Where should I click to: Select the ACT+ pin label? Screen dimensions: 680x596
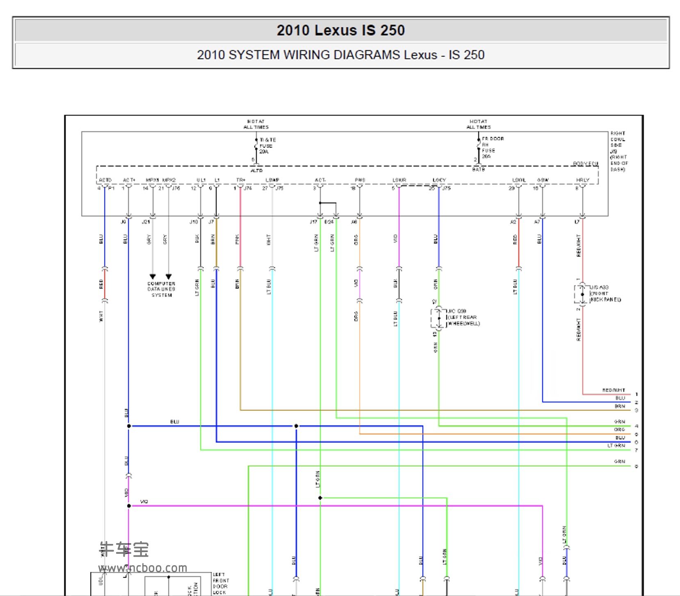coord(129,180)
